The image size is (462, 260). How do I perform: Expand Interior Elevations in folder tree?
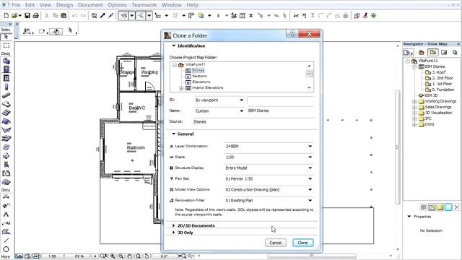(x=181, y=88)
